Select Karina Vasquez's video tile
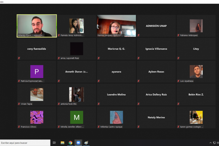Image resolution: width=219 pixels, height=146 pixels. [116, 26]
